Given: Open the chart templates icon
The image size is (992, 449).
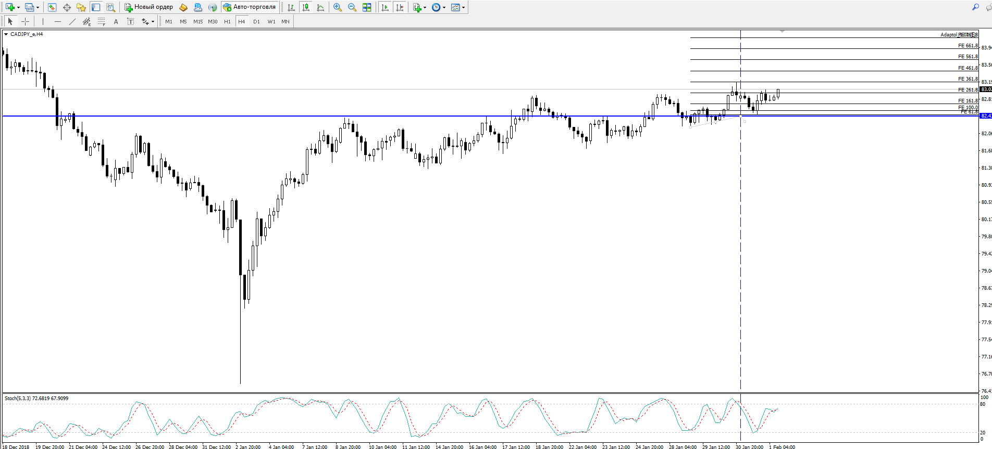Looking at the screenshot, I should pos(455,7).
